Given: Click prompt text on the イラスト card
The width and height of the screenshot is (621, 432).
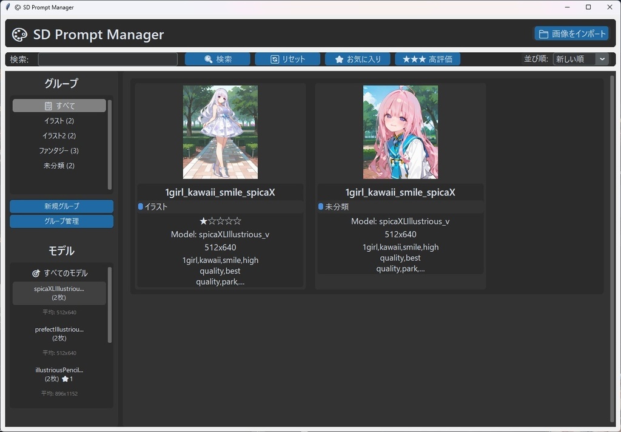Looking at the screenshot, I should tap(220, 271).
